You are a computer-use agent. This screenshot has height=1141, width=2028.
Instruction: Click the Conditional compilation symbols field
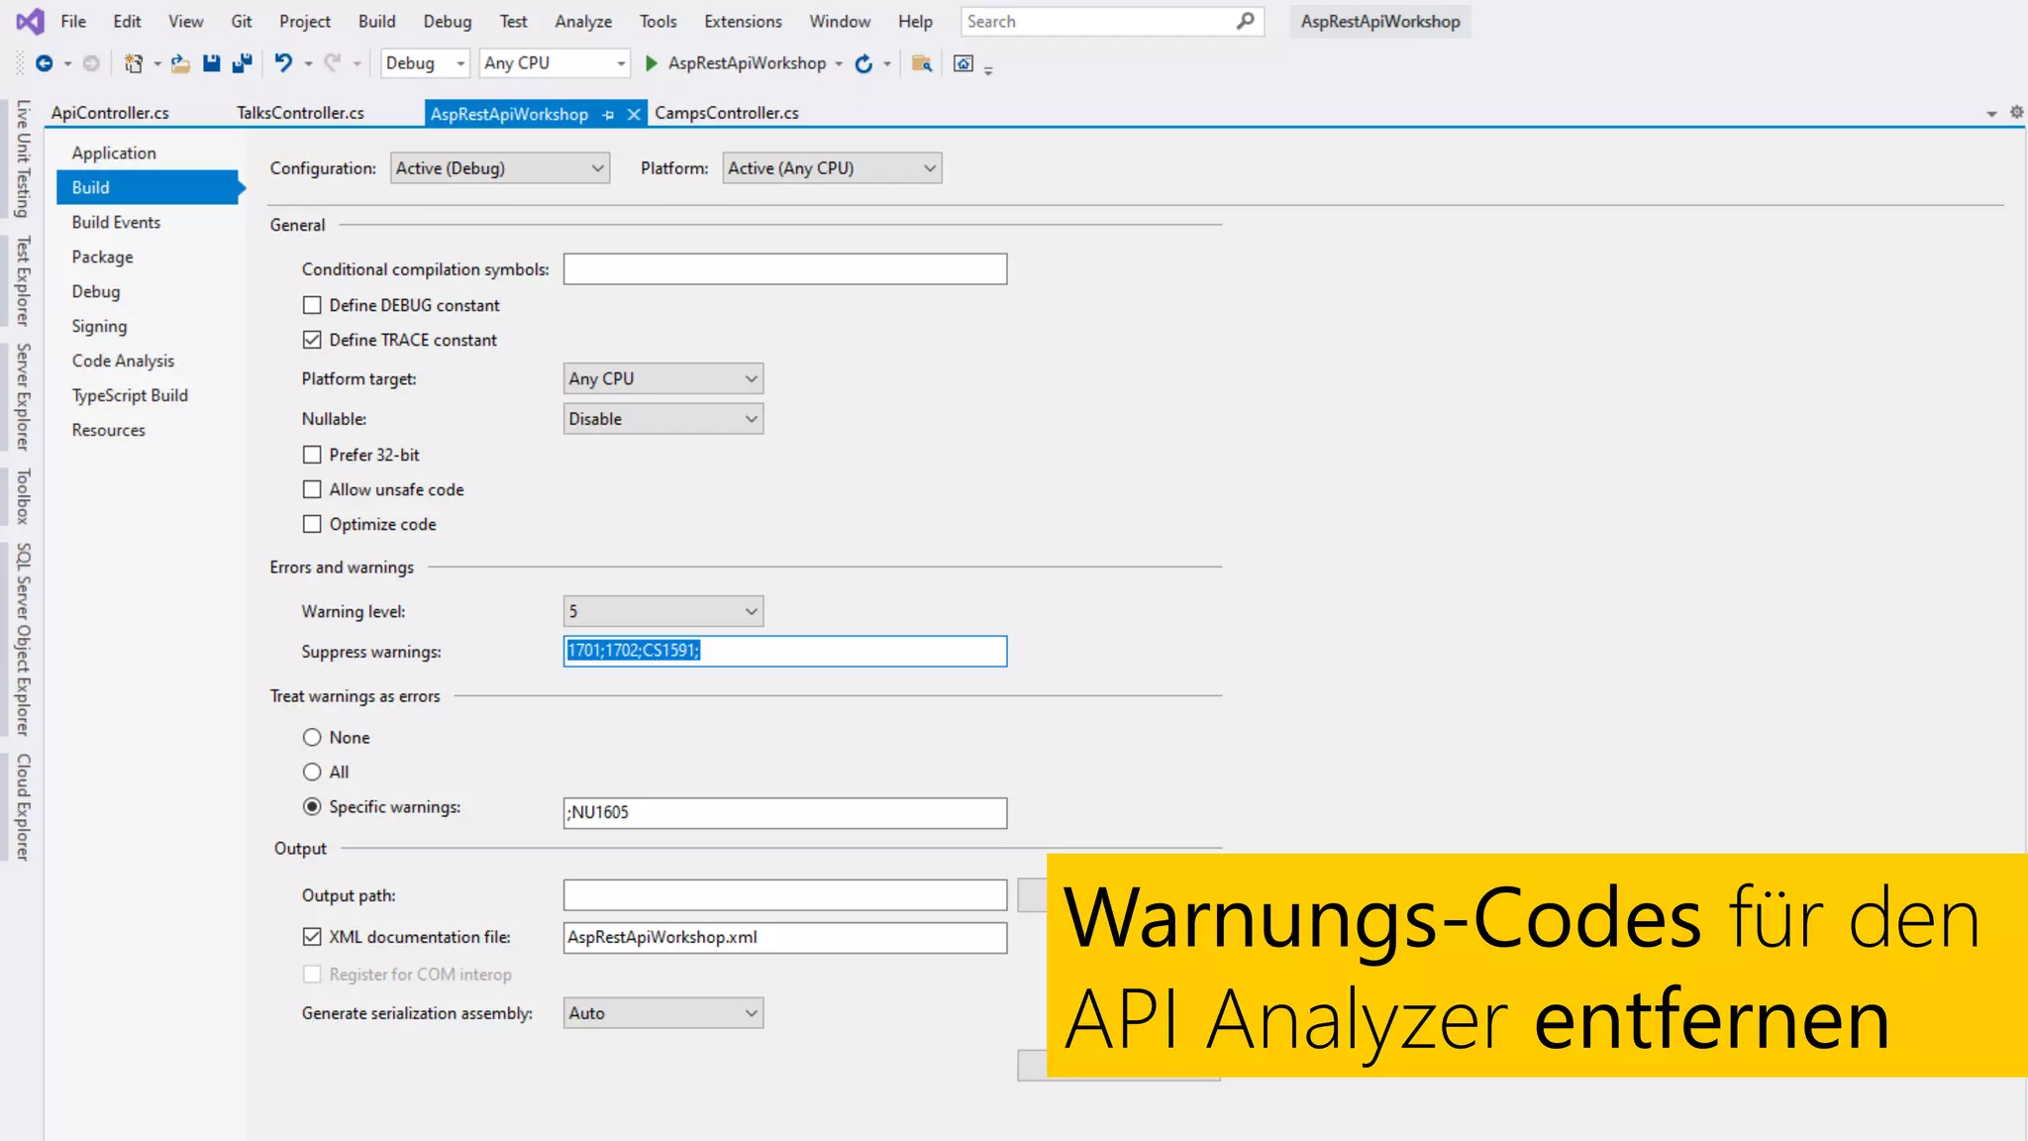[785, 269]
